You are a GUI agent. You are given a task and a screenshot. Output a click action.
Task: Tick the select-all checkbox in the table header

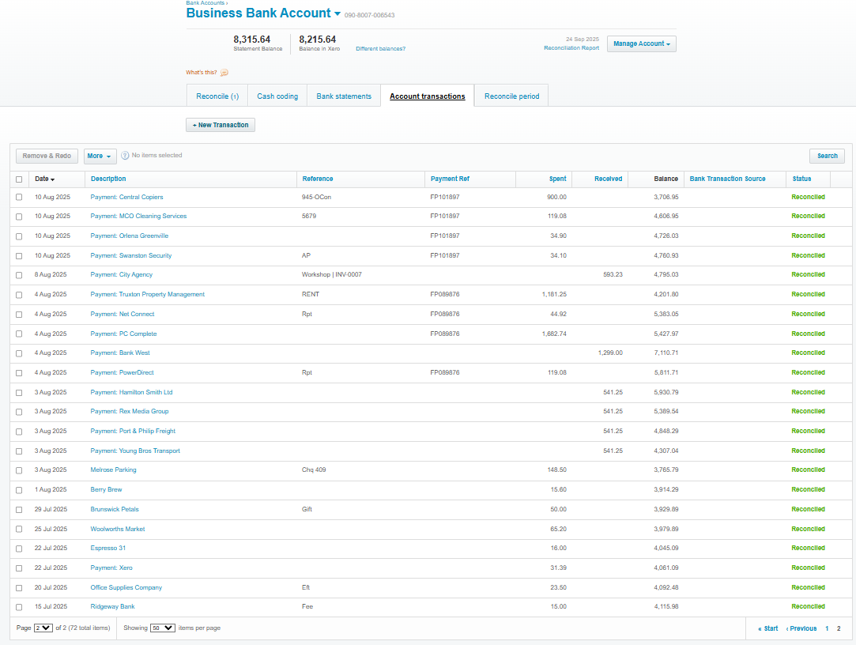[x=19, y=179]
